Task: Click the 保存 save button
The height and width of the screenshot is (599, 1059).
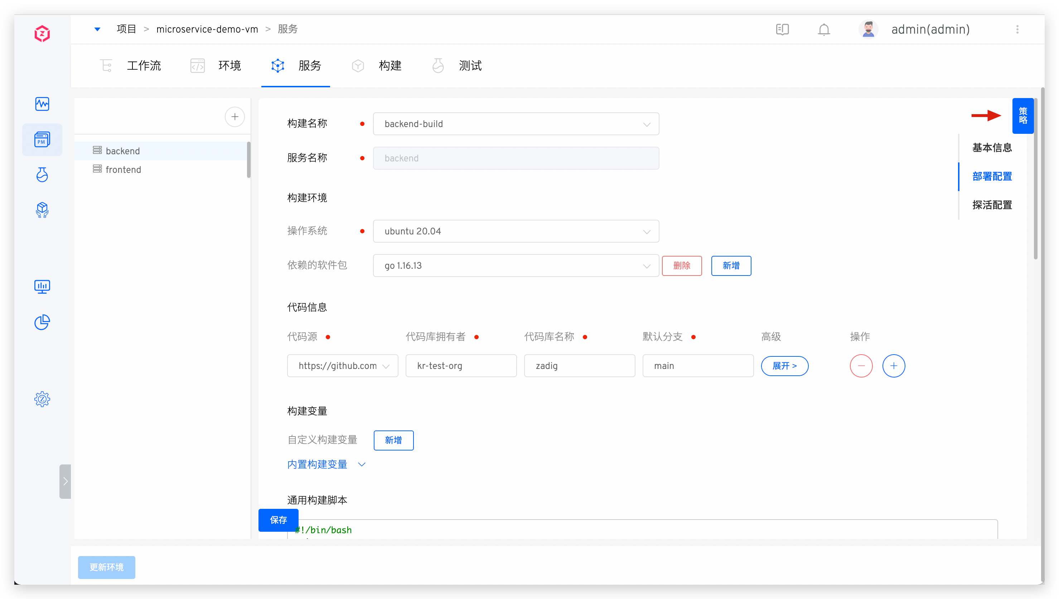Action: [x=278, y=520]
